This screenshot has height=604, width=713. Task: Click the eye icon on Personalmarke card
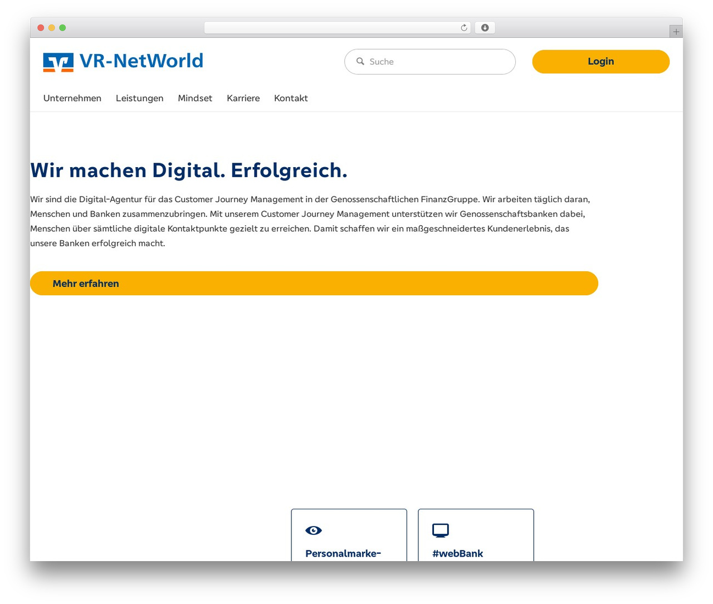pos(314,530)
